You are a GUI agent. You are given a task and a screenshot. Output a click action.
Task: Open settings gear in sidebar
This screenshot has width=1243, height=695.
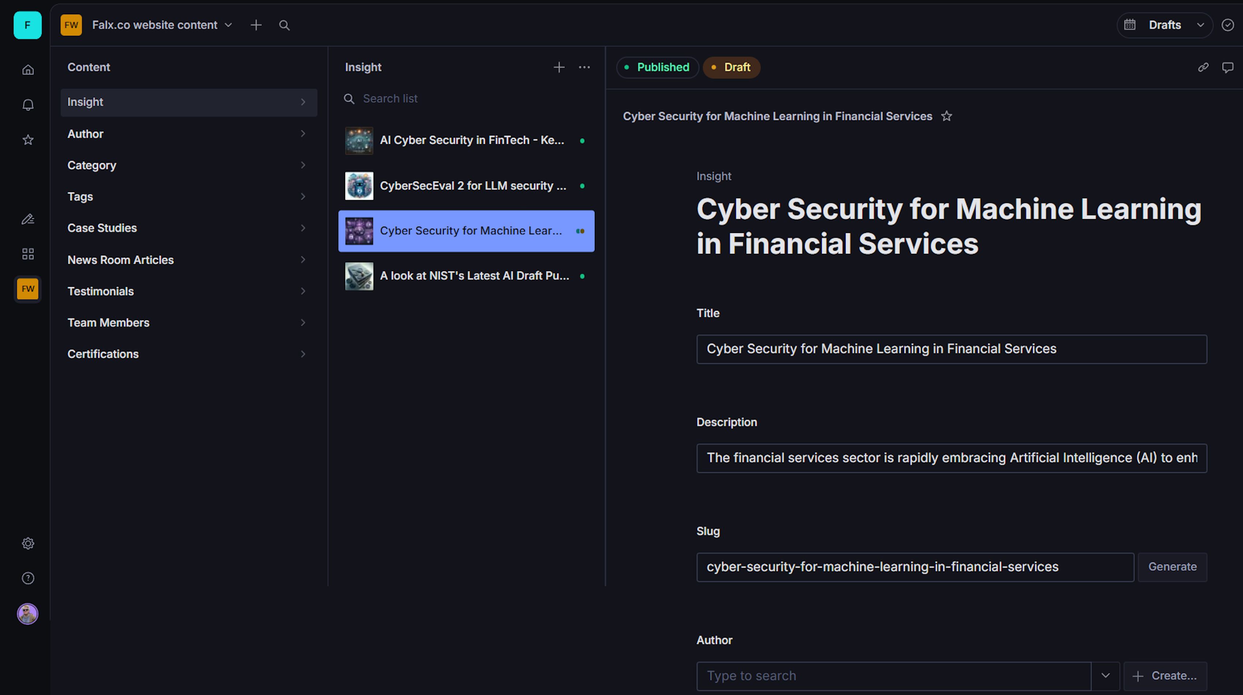[x=28, y=544]
